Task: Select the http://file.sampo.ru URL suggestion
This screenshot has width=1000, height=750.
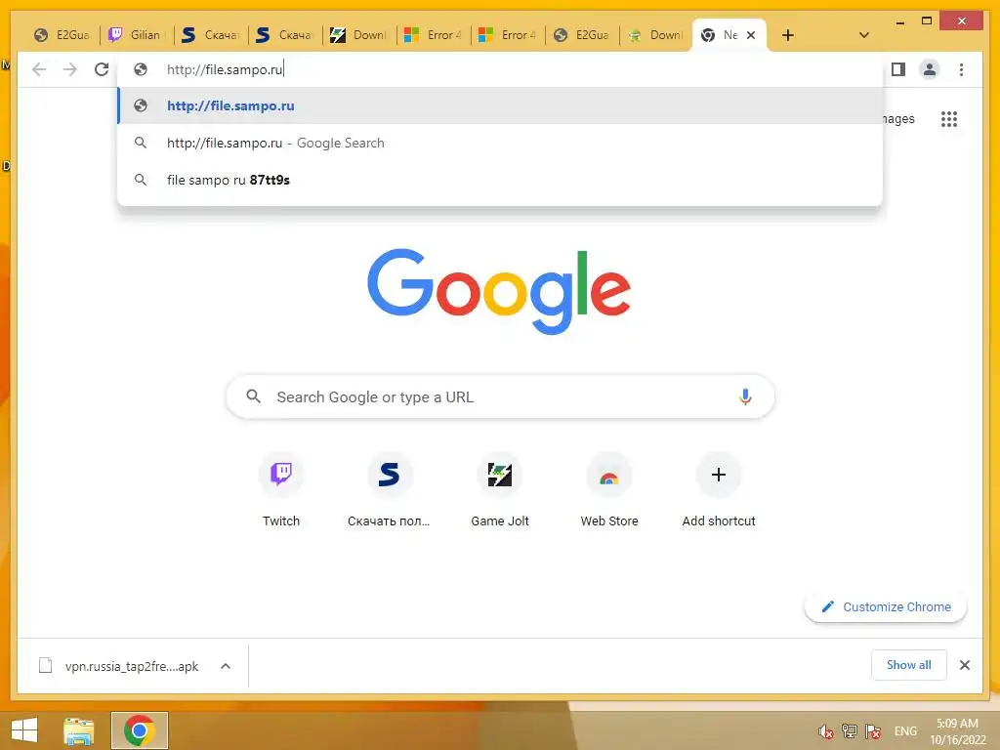Action: [x=501, y=105]
